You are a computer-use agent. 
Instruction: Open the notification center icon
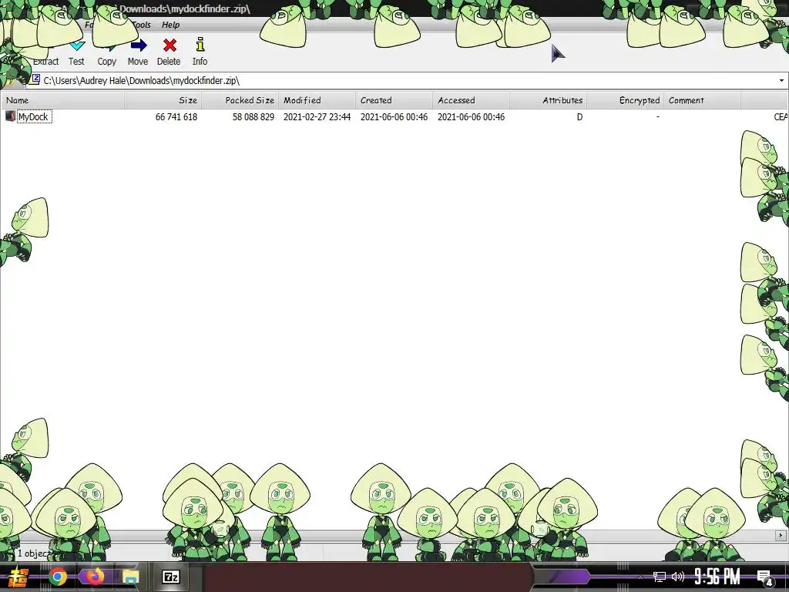[x=764, y=578]
